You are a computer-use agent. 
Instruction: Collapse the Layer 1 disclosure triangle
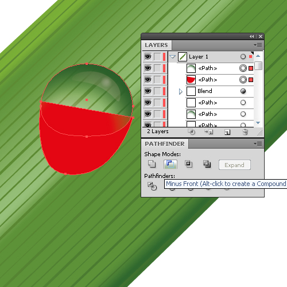tap(173, 57)
